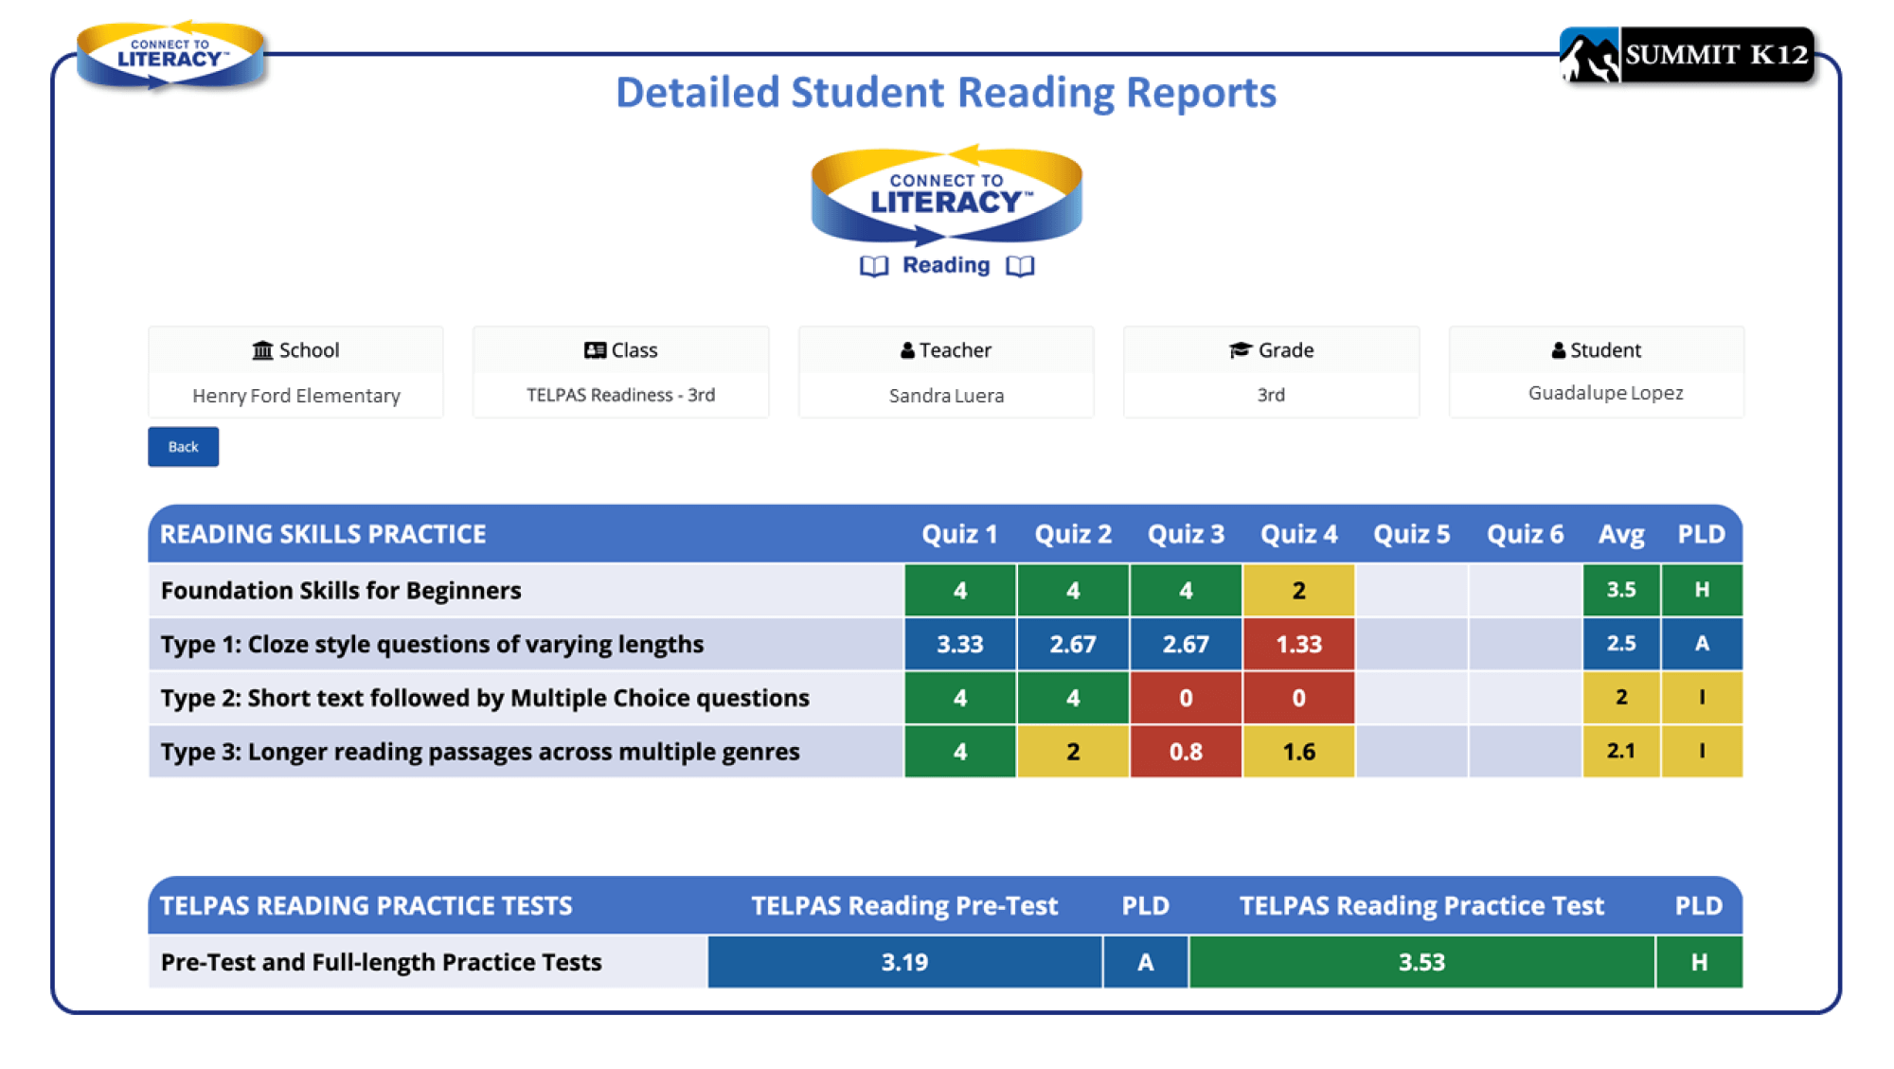Click the center Connect to Literacy Reading logo
This screenshot has width=1894, height=1069.
coord(946,211)
